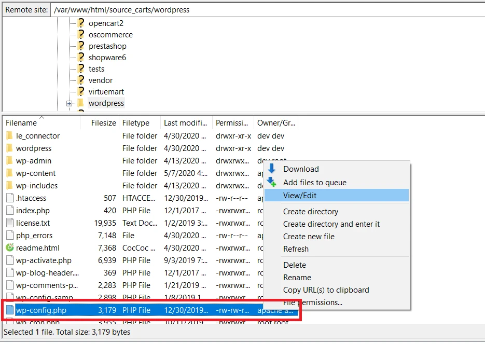485x344 pixels.
Task: Click the wordpress folder icon in file list
Action: pyautogui.click(x=9, y=148)
